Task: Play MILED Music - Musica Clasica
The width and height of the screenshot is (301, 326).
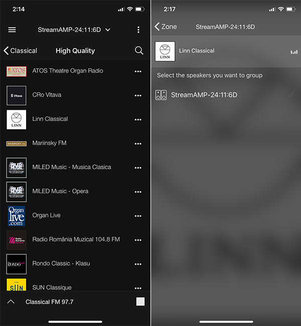Action: pyautogui.click(x=72, y=167)
